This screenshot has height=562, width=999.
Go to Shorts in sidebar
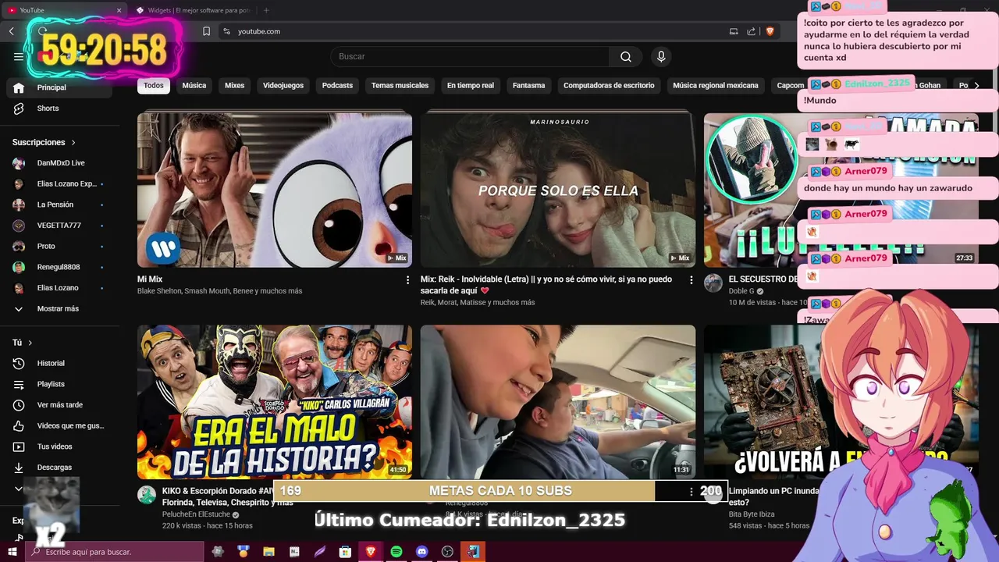coord(59,108)
